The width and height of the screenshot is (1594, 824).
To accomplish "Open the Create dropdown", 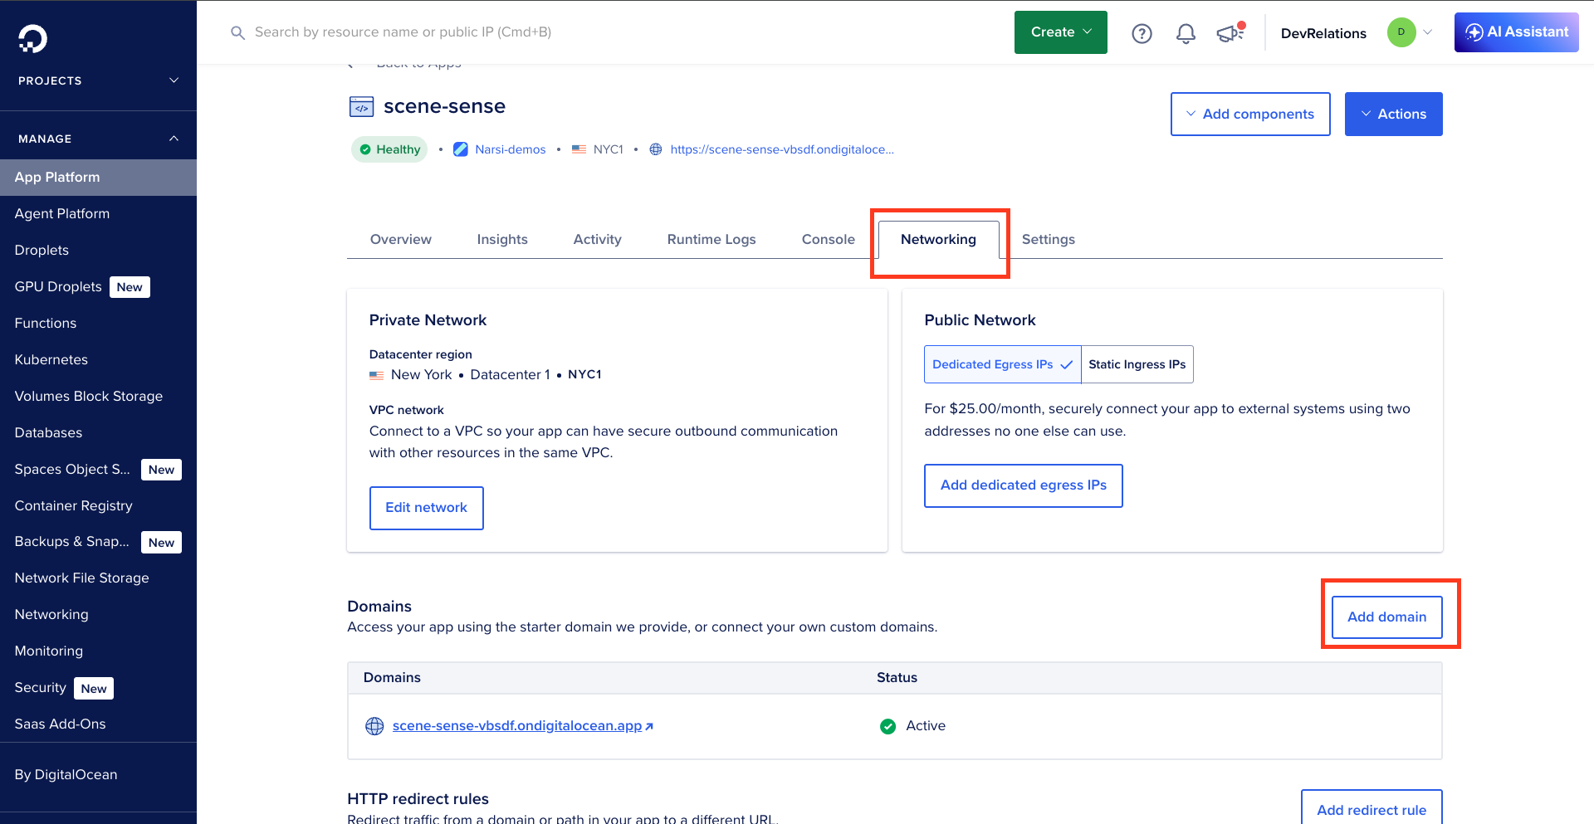I will tap(1060, 32).
